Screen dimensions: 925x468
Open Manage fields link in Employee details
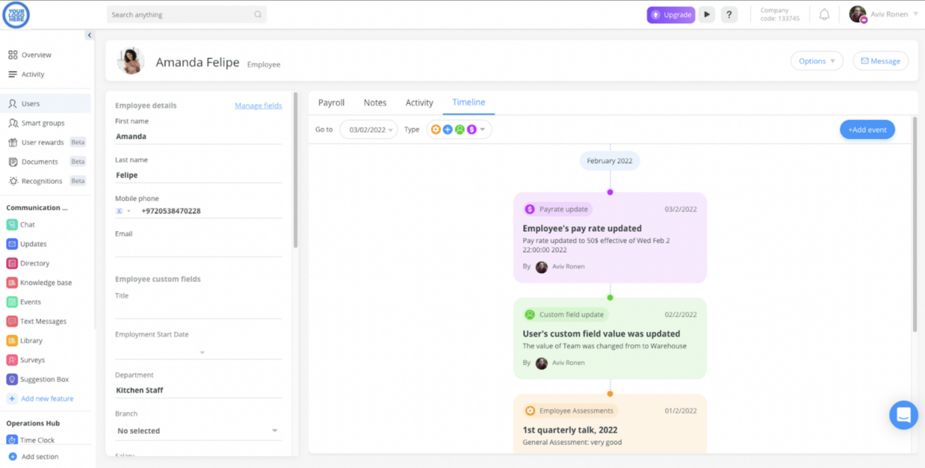pos(258,105)
